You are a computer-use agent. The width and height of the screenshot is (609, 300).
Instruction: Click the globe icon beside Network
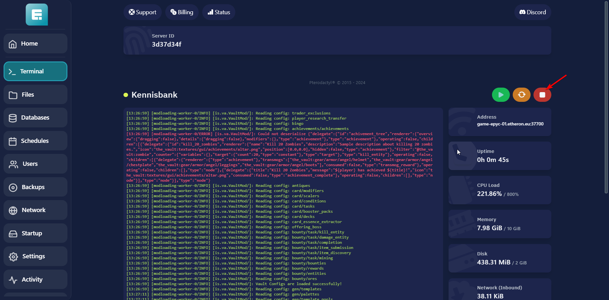(13, 210)
